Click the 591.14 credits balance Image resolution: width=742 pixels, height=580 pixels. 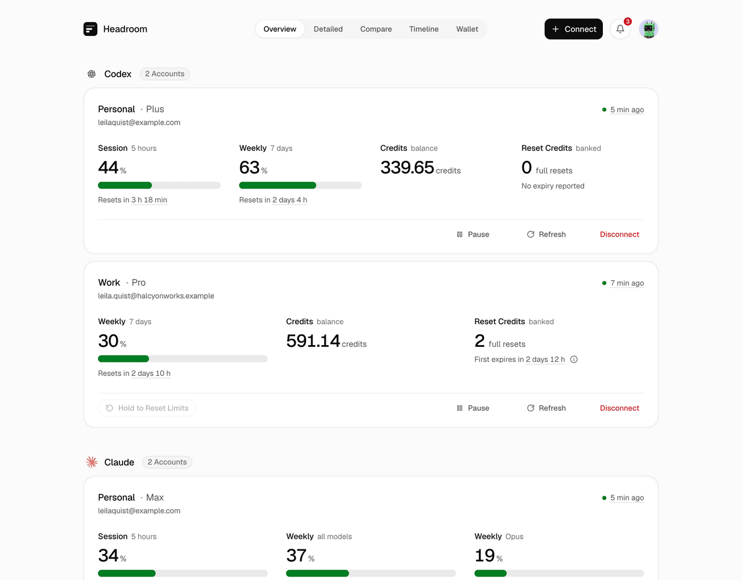coord(326,341)
